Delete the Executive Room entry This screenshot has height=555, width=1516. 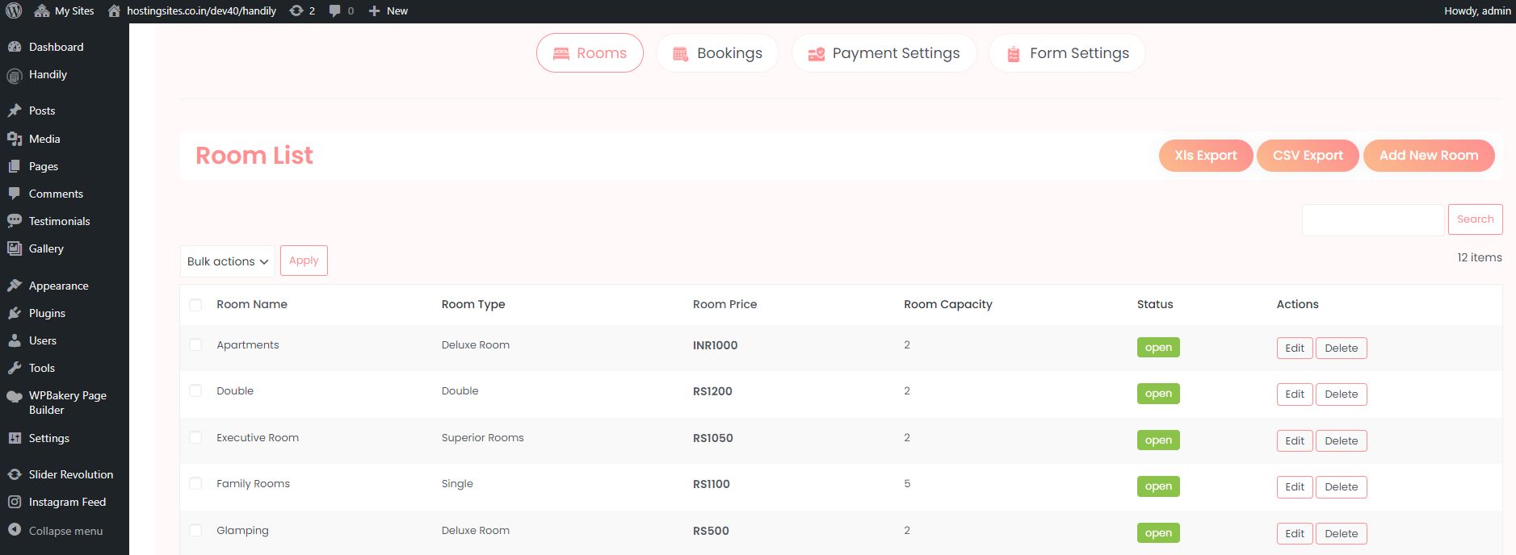tap(1341, 441)
